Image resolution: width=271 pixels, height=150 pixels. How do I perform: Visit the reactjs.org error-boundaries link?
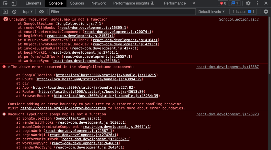point(63,108)
